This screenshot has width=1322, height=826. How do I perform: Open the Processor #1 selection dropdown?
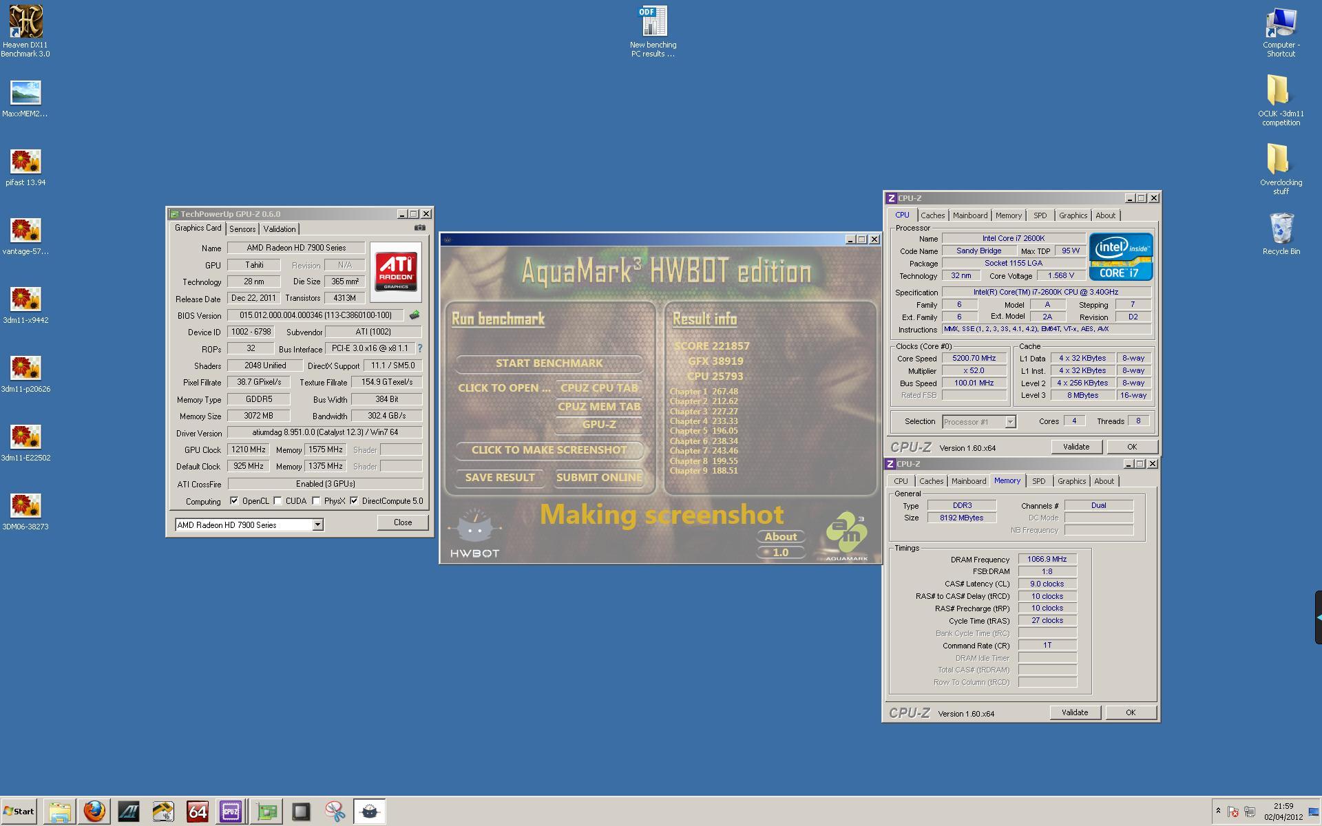978,421
